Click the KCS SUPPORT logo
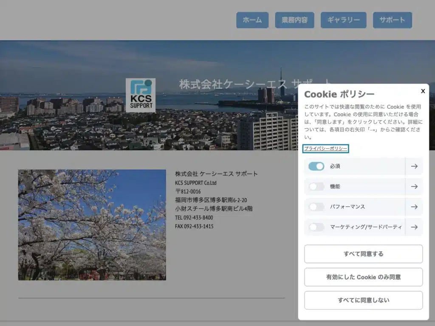 pyautogui.click(x=140, y=95)
